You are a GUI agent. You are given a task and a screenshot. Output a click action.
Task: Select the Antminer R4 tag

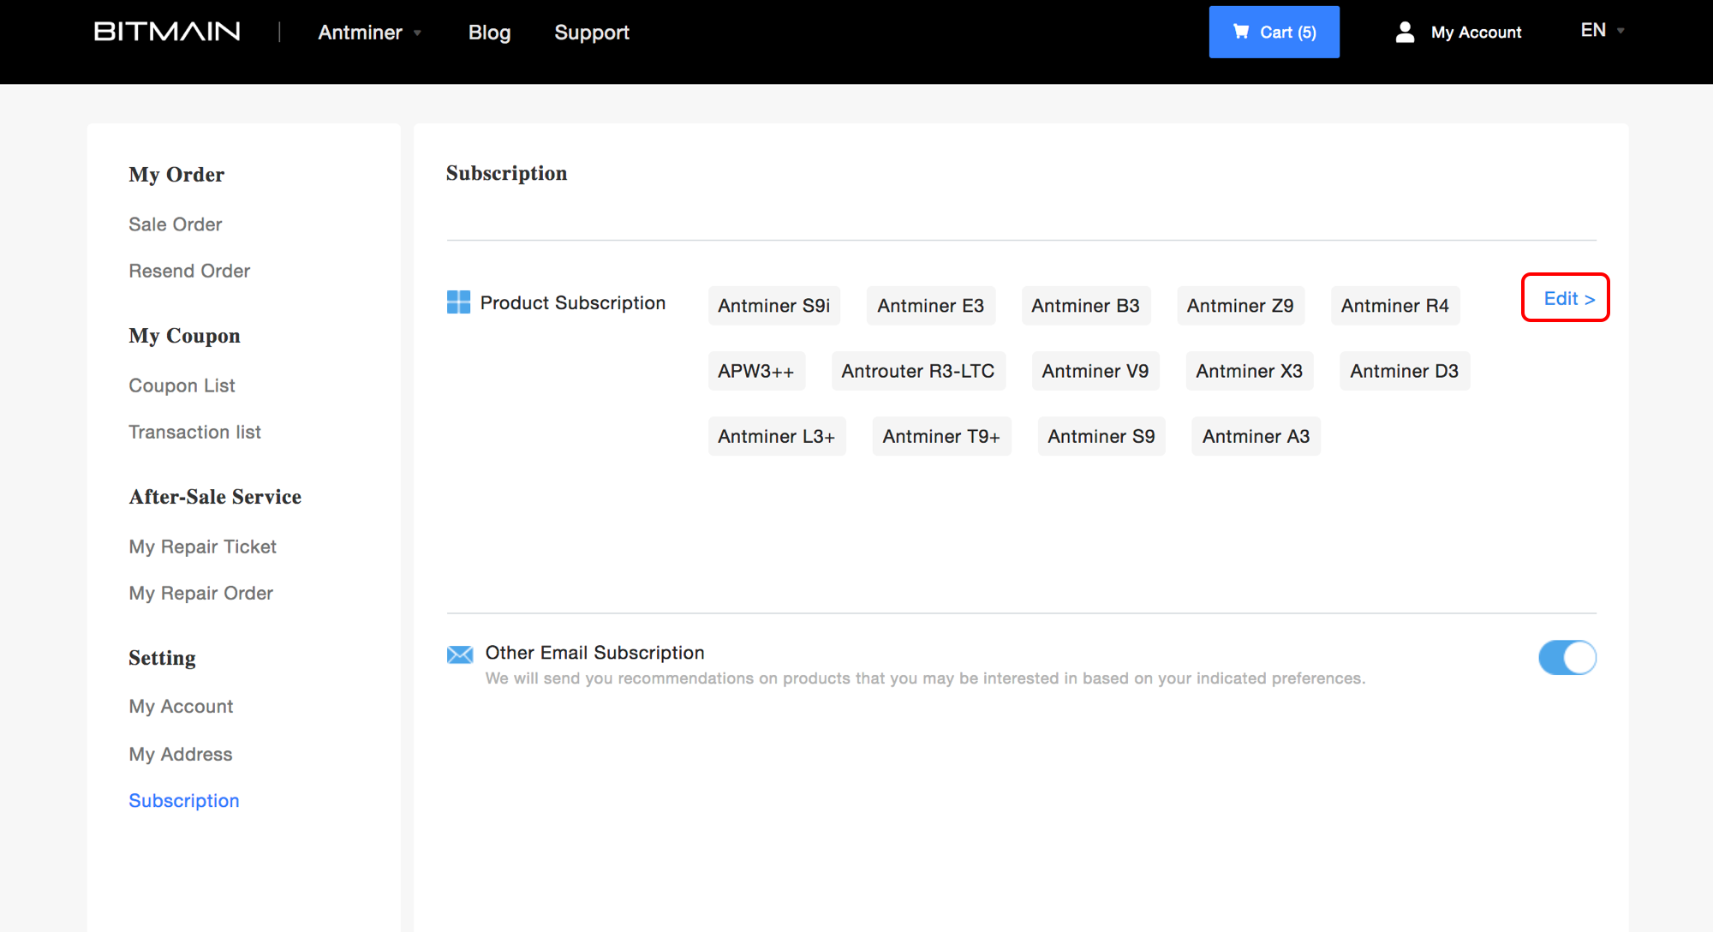click(1395, 306)
